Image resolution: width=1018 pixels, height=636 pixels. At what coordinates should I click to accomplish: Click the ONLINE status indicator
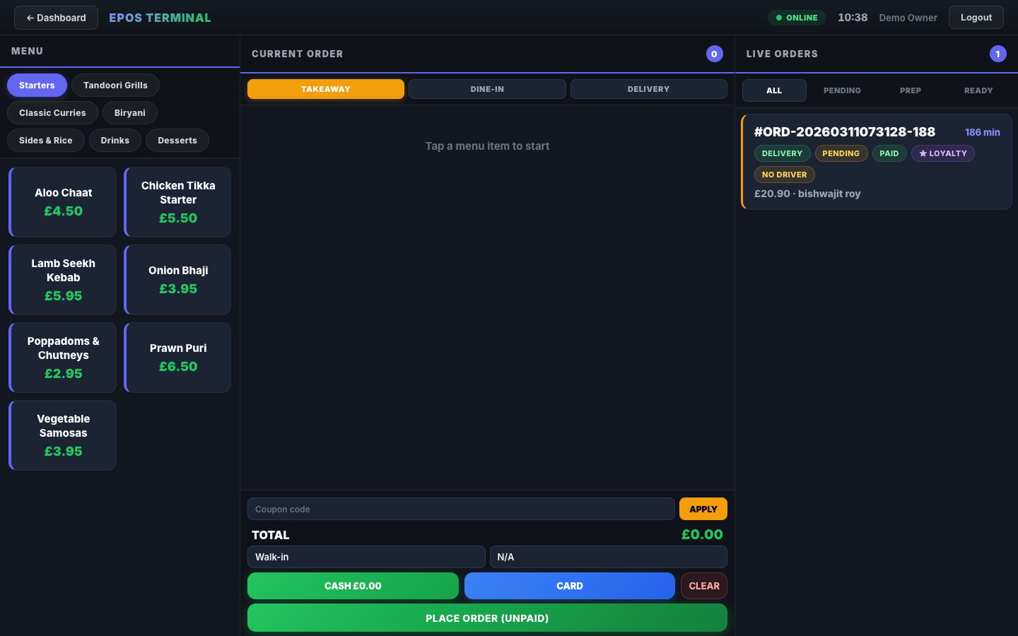click(x=797, y=18)
